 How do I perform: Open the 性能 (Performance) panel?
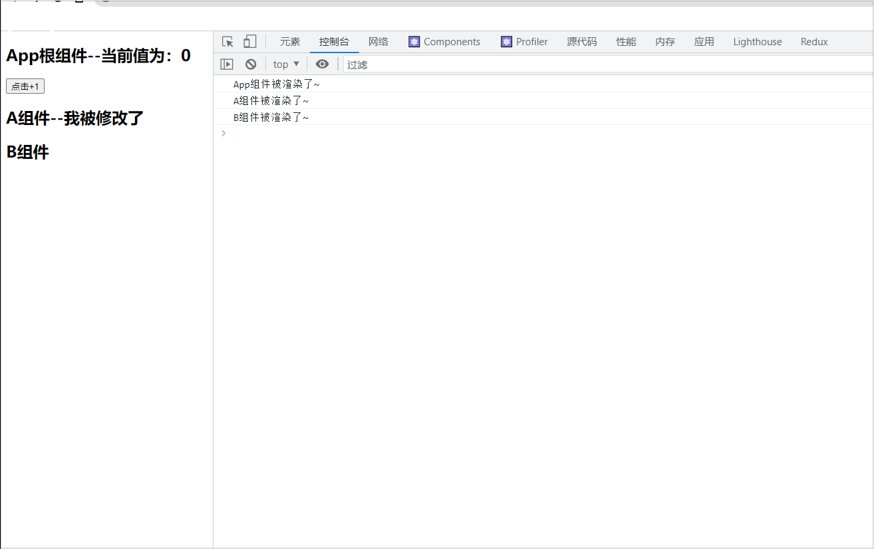point(626,41)
